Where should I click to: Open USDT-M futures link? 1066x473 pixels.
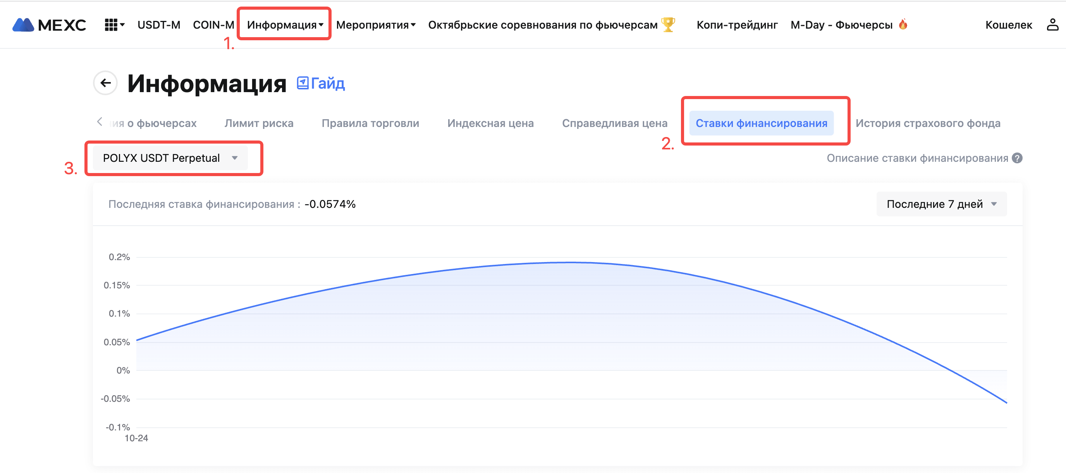click(x=158, y=25)
